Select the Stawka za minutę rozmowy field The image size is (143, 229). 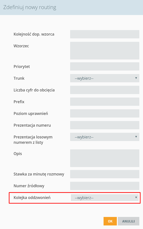tap(105, 174)
